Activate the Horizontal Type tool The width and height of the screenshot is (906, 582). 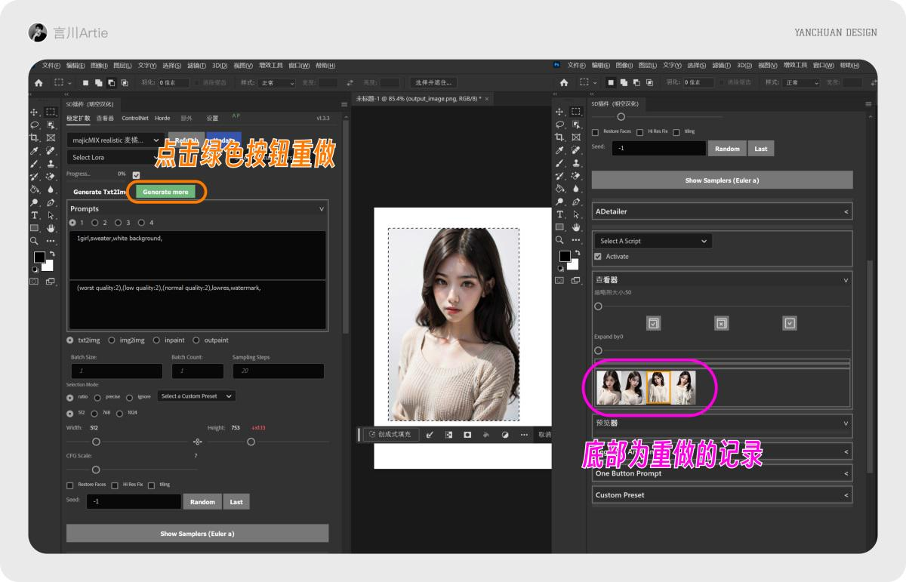coord(34,216)
